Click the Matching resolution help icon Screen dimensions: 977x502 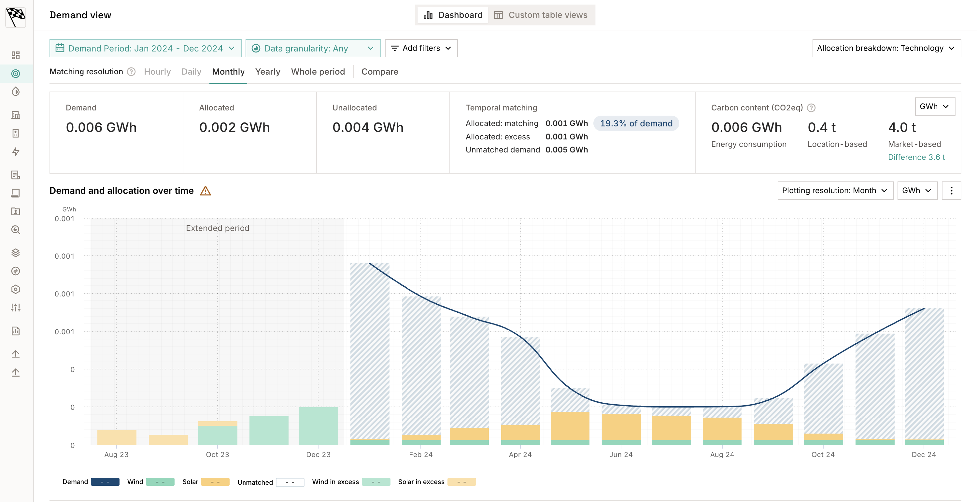(131, 72)
